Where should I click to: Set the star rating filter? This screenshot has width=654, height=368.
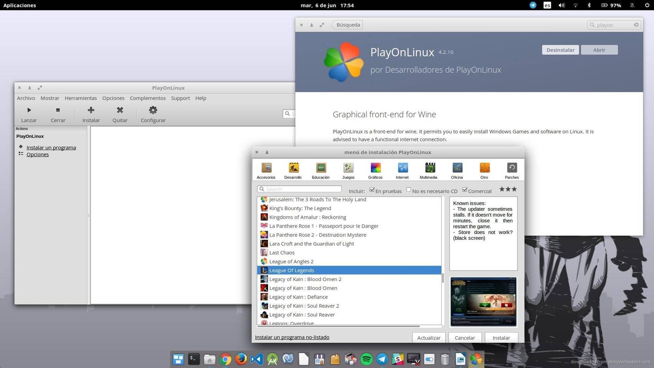(508, 189)
